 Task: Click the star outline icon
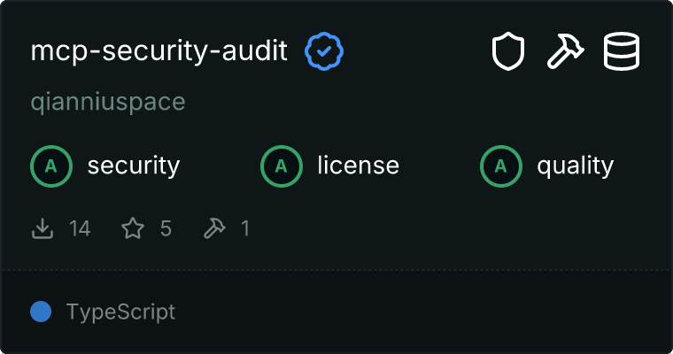133,229
